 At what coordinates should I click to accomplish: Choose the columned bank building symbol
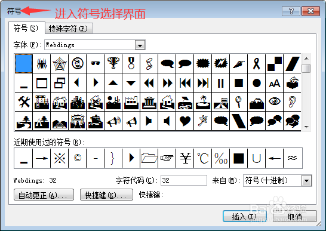pos(149,102)
